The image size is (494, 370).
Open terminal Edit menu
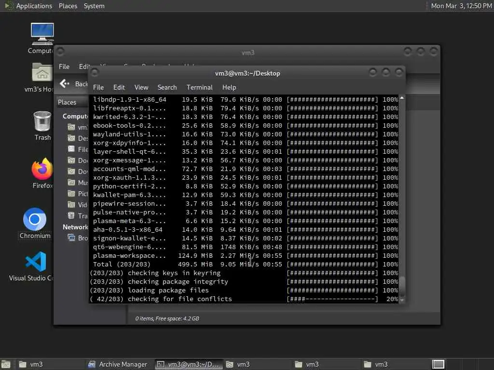click(x=119, y=87)
